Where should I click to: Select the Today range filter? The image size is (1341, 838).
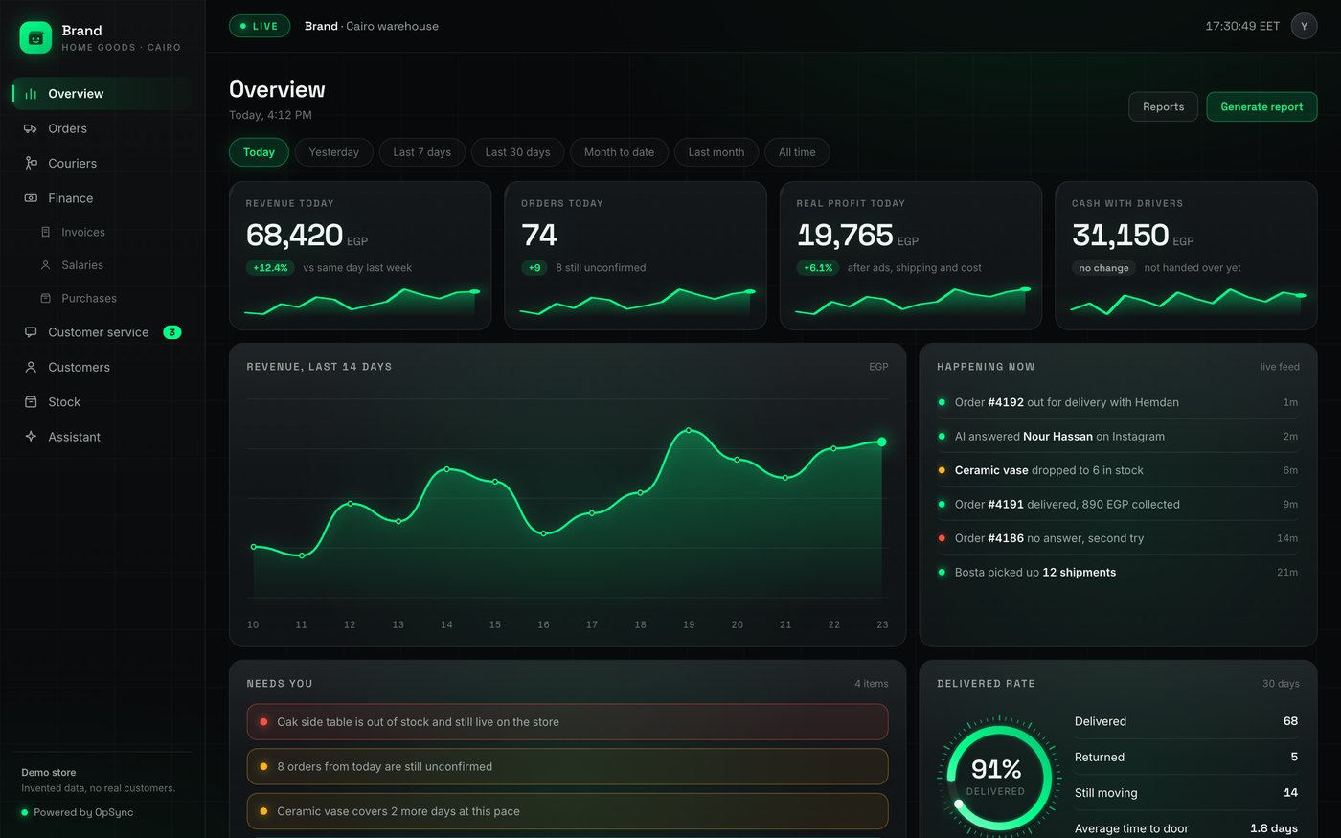pyautogui.click(x=259, y=152)
